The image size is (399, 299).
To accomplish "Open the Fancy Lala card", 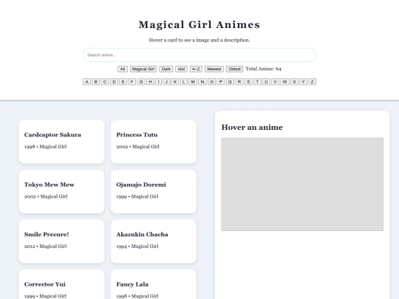I will (154, 284).
